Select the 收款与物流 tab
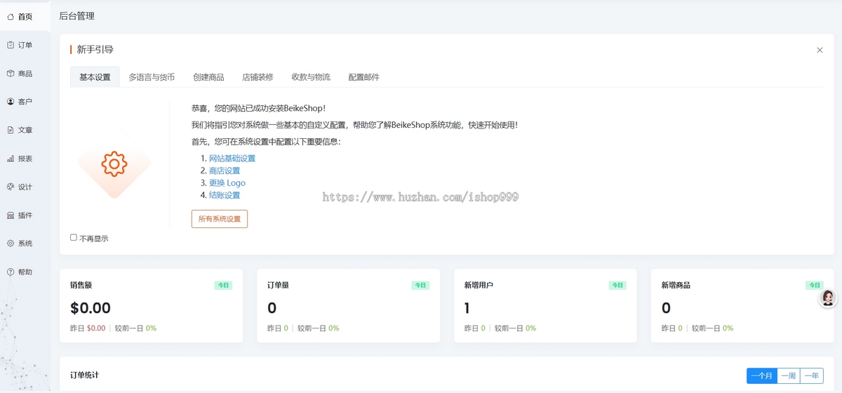The image size is (842, 393). pyautogui.click(x=311, y=77)
